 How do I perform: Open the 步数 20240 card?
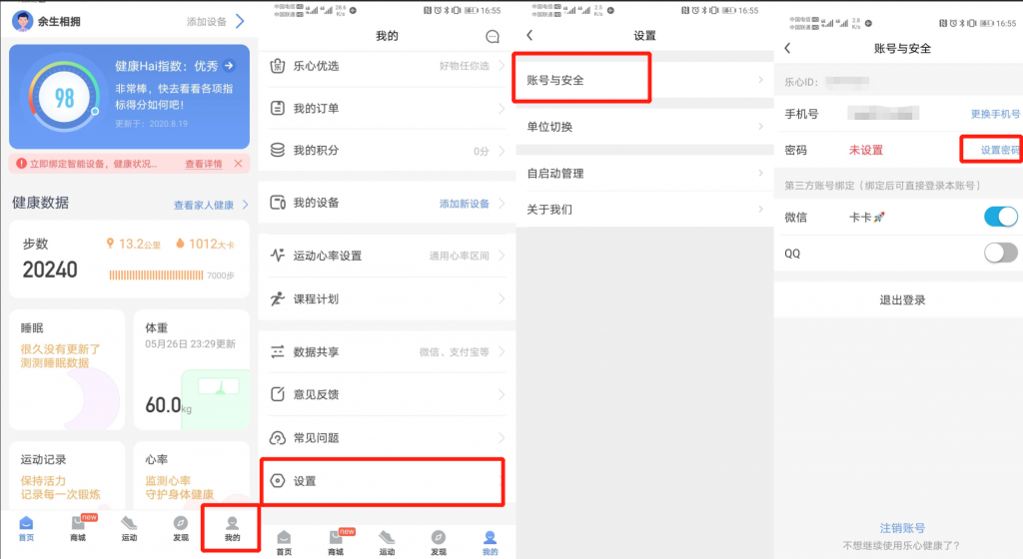tap(129, 260)
